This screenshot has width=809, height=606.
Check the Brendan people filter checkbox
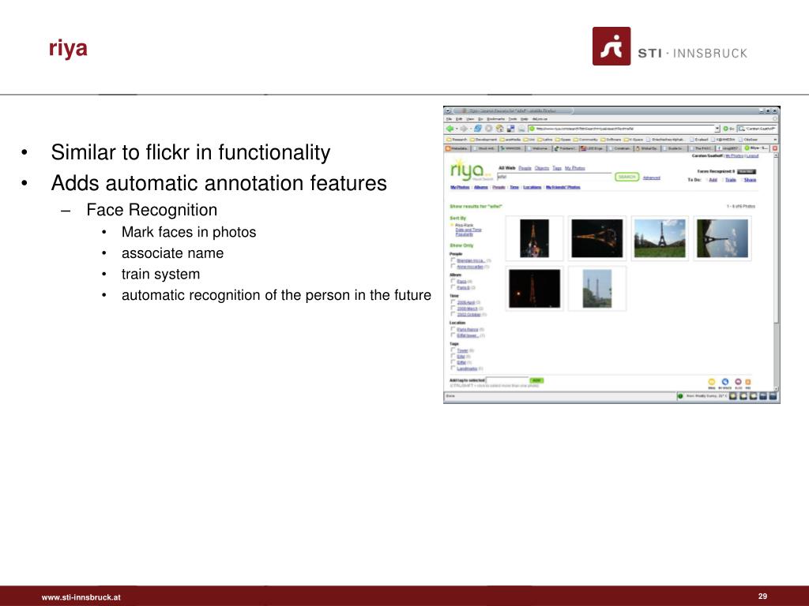(453, 260)
